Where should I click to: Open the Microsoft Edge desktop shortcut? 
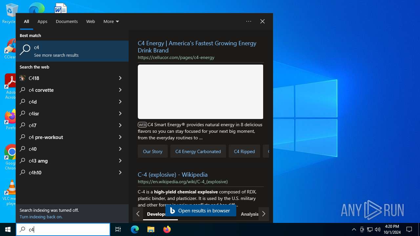coord(36,8)
